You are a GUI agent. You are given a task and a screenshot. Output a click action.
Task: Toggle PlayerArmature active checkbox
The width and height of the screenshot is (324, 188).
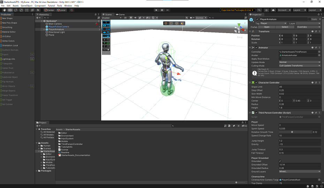point(257,19)
